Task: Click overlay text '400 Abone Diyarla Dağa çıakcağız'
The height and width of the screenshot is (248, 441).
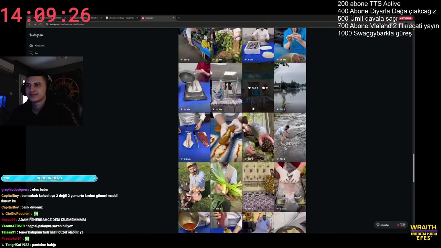Action: tap(387, 11)
